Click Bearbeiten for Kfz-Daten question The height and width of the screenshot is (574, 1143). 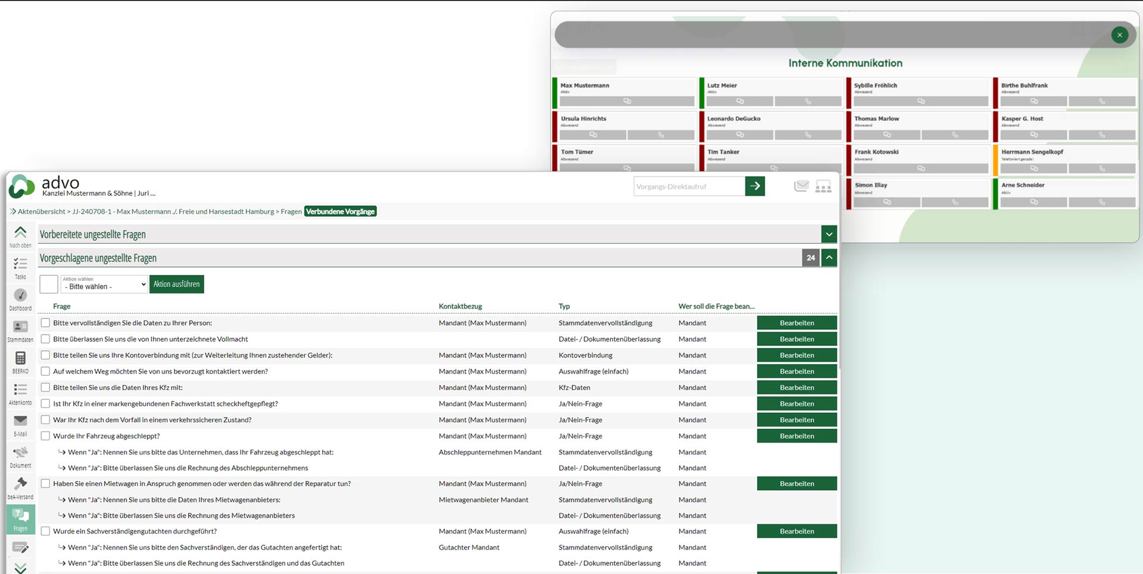point(797,388)
